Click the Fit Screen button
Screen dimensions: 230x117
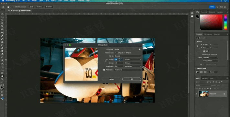[39, 7]
